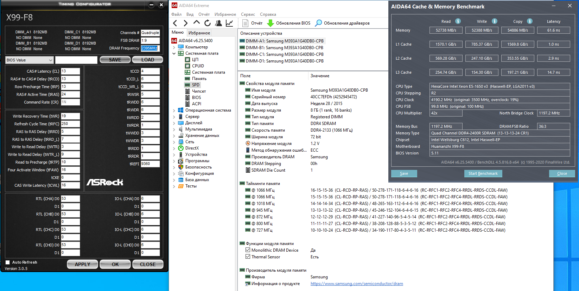579x291 pixels.
Task: Click Start Benchmark button
Action: [483, 173]
